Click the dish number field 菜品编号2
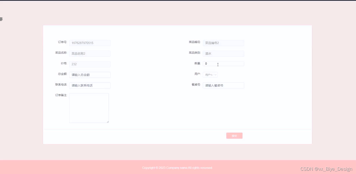The height and width of the screenshot is (174, 356). 223,43
